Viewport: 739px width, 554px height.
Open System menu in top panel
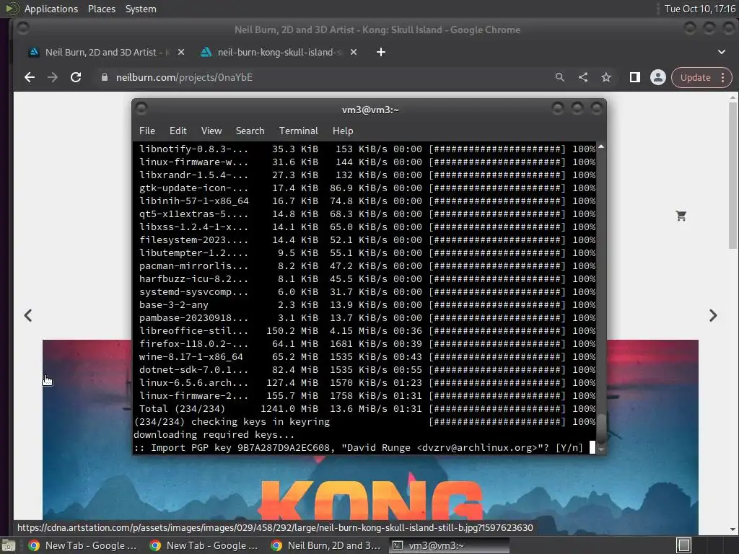click(141, 9)
